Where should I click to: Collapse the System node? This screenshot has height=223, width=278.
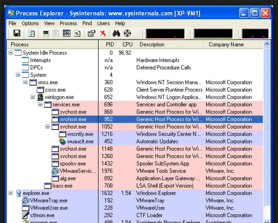click(18, 75)
